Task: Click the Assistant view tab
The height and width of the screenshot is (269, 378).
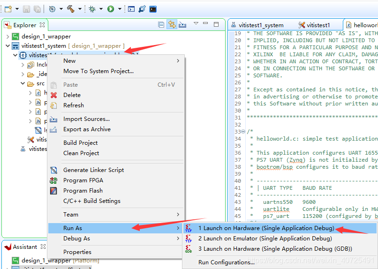Action: 24,247
